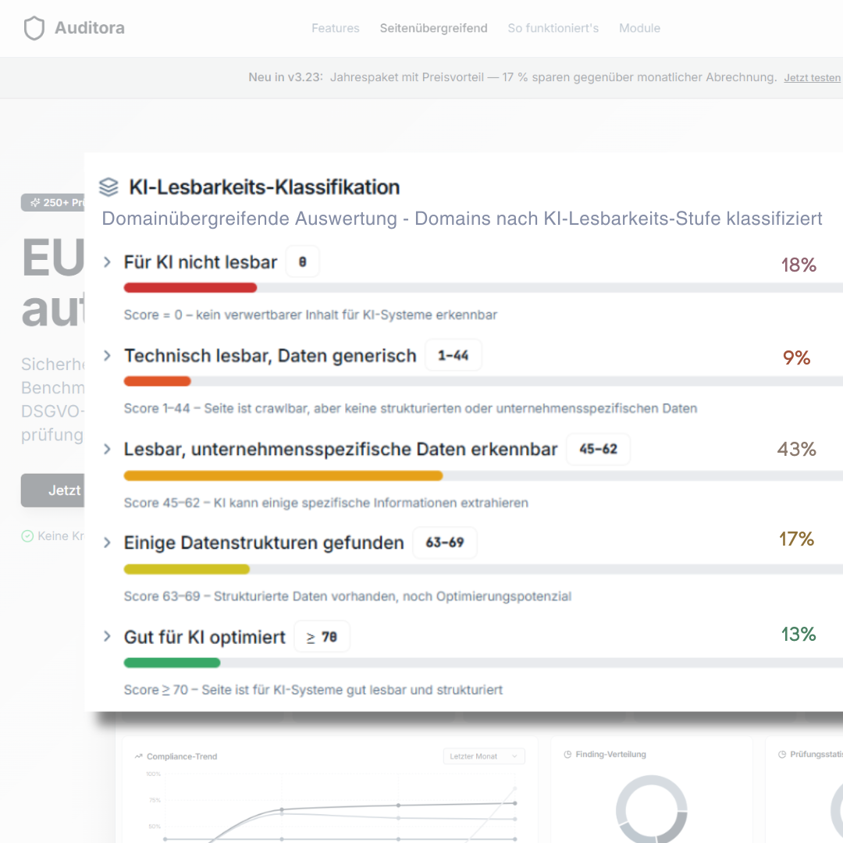Expand the 'Einige Datenstrukturen gefunden' row
Screen dimensions: 843x843
[x=107, y=542]
